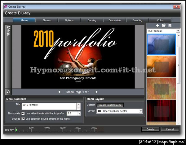This screenshot has width=186, height=145.
Task: Click 'Aria Photography Presents' caption in preview
Action: pyautogui.click(x=78, y=78)
